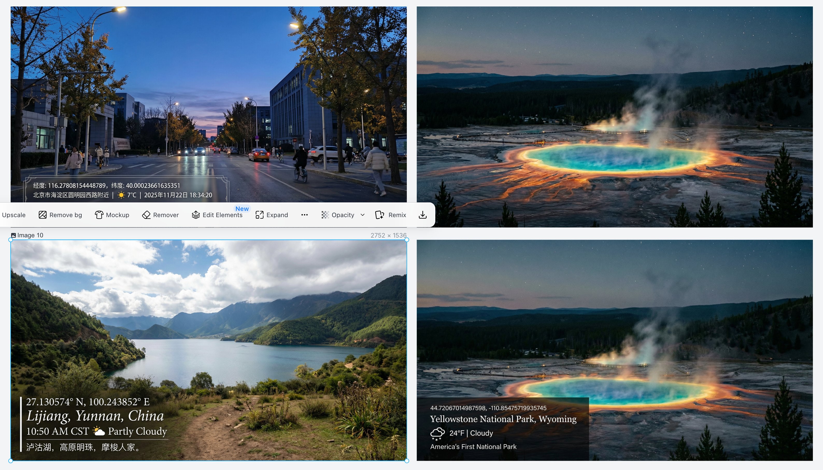Open the three-dot more options menu
The height and width of the screenshot is (470, 823).
pyautogui.click(x=304, y=215)
